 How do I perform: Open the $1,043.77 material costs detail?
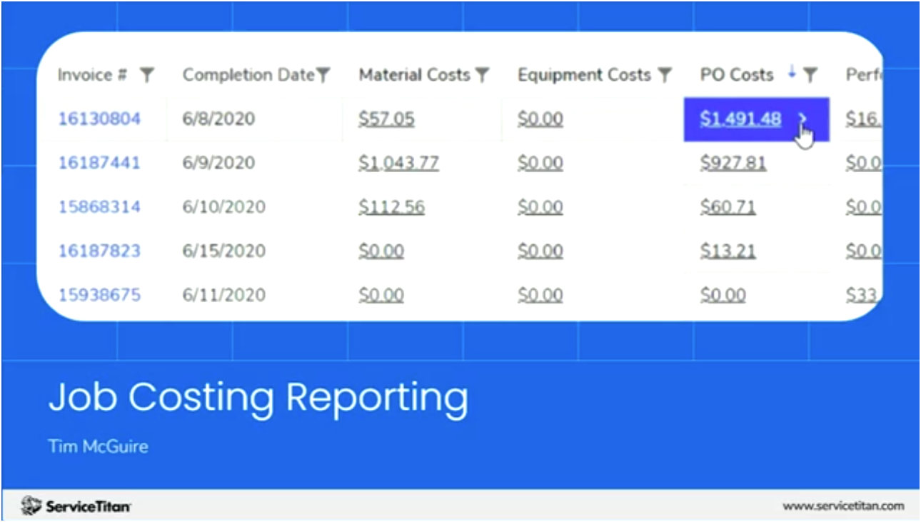pyautogui.click(x=399, y=163)
